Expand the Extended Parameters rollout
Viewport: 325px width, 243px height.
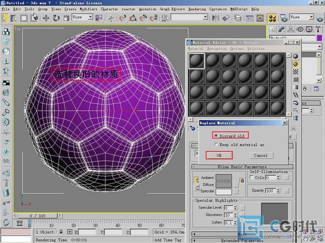(x=242, y=241)
